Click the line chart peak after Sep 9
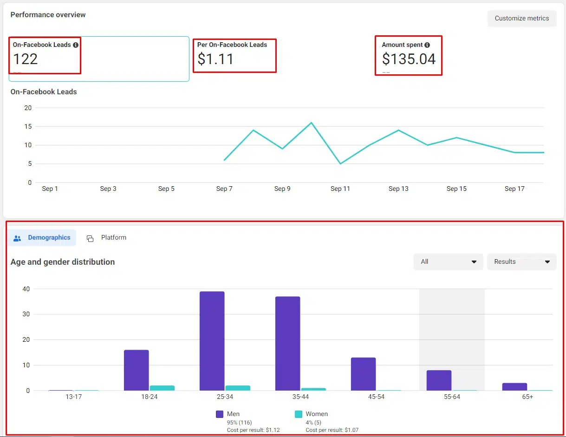566x437 pixels. tap(311, 123)
